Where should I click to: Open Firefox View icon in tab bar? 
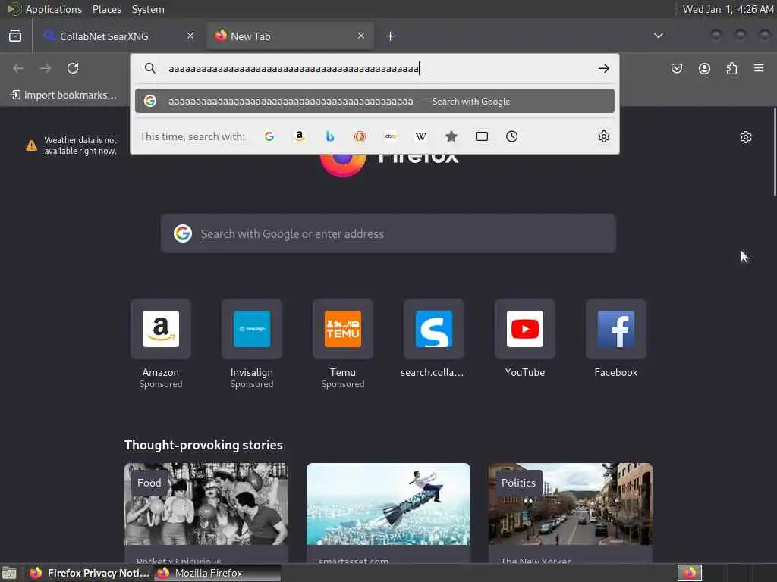[x=15, y=36]
